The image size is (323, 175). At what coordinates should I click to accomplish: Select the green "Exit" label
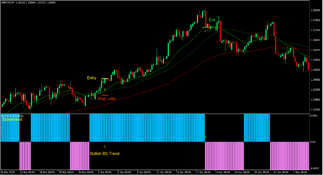click(212, 20)
